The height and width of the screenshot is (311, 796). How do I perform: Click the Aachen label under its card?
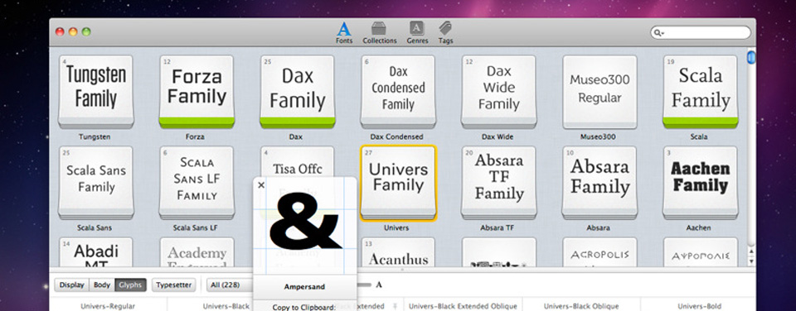[698, 228]
